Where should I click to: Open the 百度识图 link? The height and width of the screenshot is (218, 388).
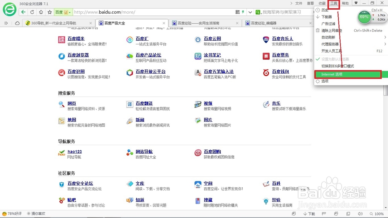coord(76,71)
